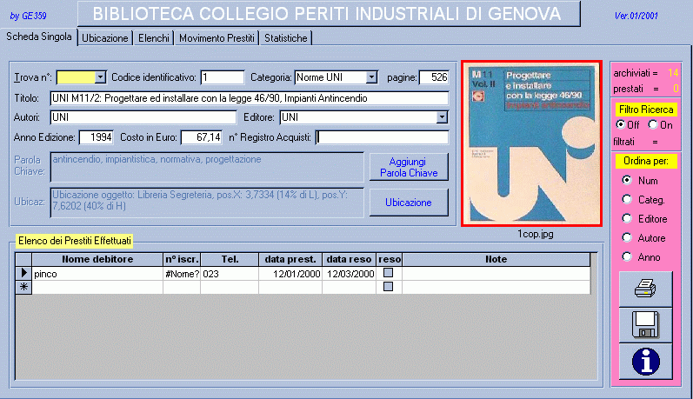Click the Codice identificativo field
Screen dimensions: 693x399
pos(223,77)
